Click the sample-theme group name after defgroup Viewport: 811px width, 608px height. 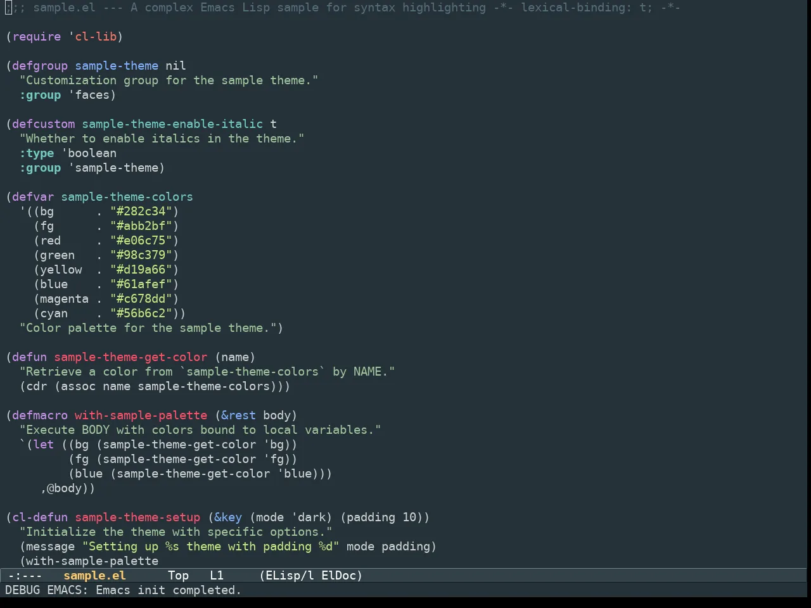(117, 66)
